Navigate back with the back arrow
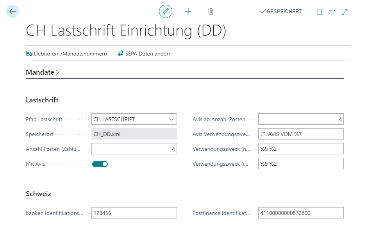This screenshot has height=238, width=377. (12, 11)
